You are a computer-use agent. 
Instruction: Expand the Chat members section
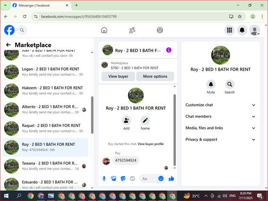(x=220, y=116)
